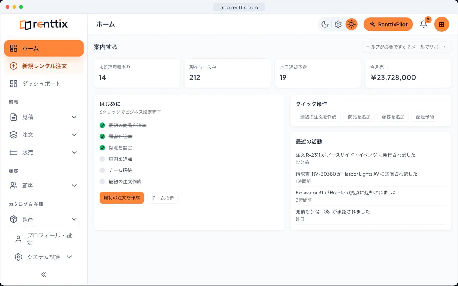Image resolution: width=458 pixels, height=286 pixels.
Task: Click the チーム招待 button beside orange button
Action: (163, 198)
